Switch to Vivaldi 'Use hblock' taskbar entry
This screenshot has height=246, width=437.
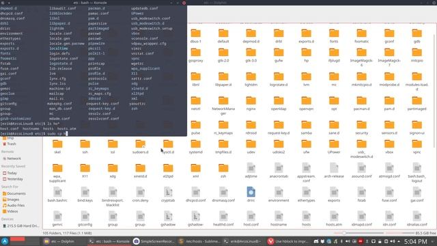pos(289,241)
